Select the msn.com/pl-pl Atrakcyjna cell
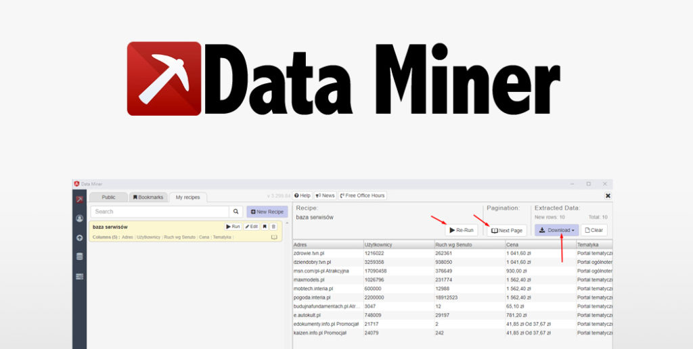Screen dimensions: 693x349 (x=328, y=271)
